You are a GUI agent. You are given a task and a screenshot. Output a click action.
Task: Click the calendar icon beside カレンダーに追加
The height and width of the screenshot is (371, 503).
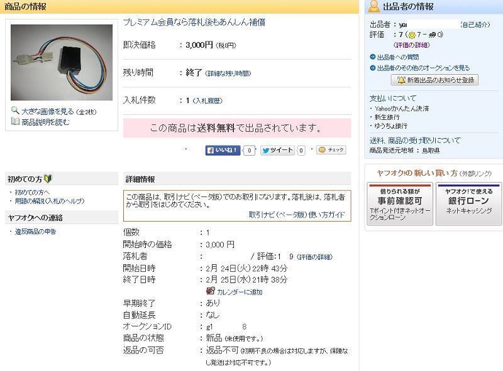(211, 291)
